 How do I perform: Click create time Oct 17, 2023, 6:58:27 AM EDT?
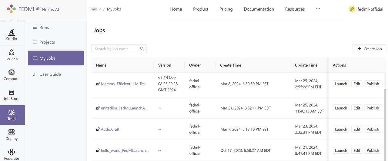pos(246,150)
